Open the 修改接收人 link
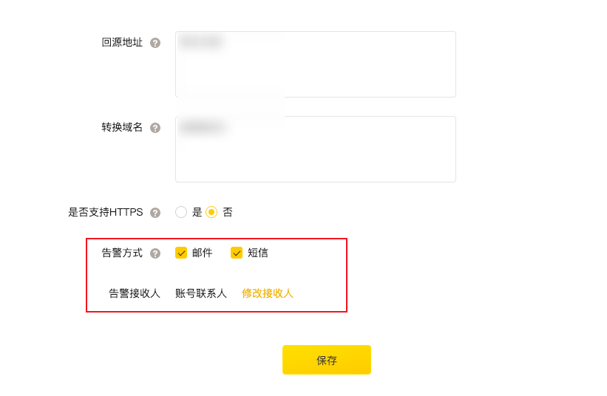Viewport: 607px width, 396px height. pos(268,293)
